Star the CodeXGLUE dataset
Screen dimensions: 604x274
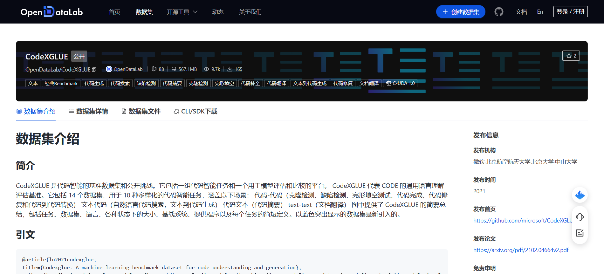click(x=571, y=56)
